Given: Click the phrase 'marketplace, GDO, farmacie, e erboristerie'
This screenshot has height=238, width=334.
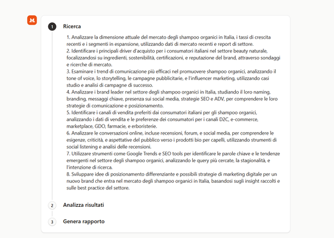Looking at the screenshot, I should pos(112,126).
